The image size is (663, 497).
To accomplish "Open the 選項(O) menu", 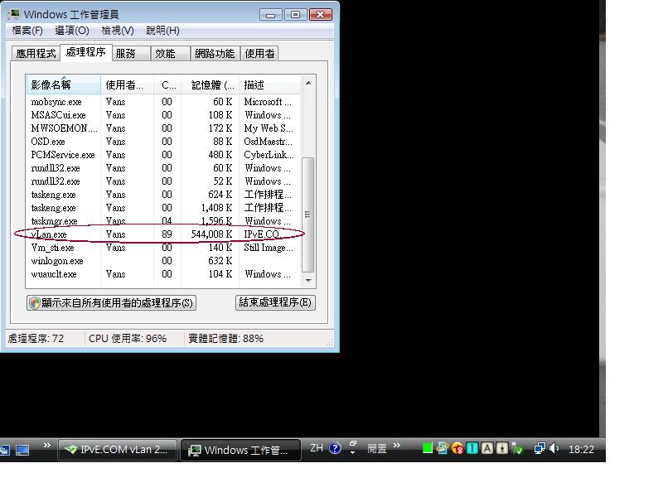I will coord(72,31).
